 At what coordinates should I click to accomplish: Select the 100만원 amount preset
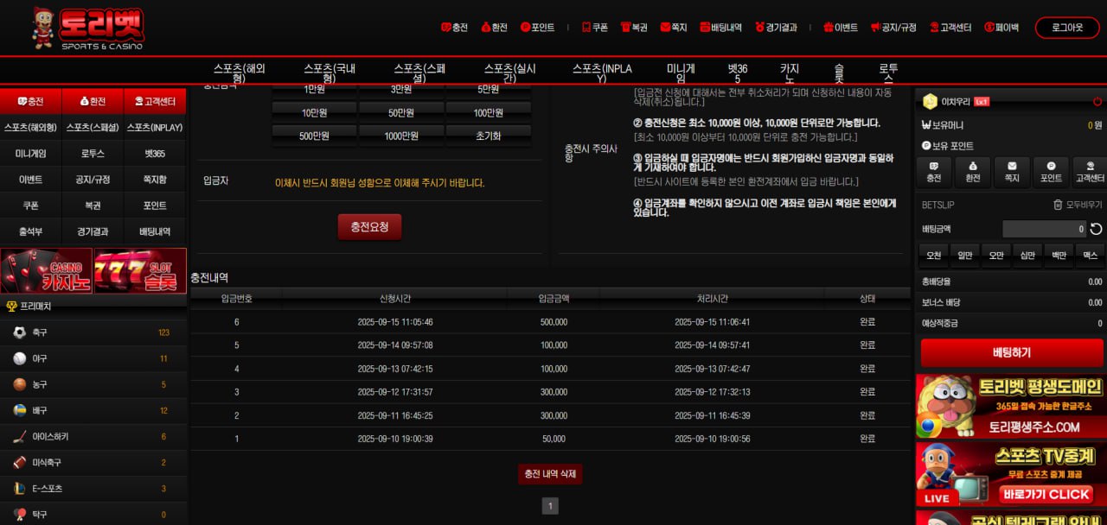[x=488, y=112]
